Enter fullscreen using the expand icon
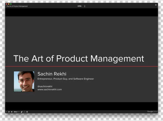The width and height of the screenshot is (163, 121). [x=24, y=112]
